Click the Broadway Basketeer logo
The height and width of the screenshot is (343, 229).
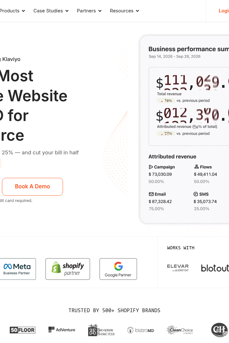[x=101, y=330]
